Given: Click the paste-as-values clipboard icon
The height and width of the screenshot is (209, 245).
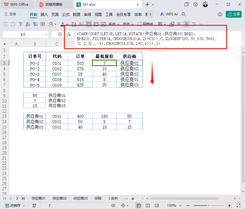Looking at the screenshot, I should point(6,24).
